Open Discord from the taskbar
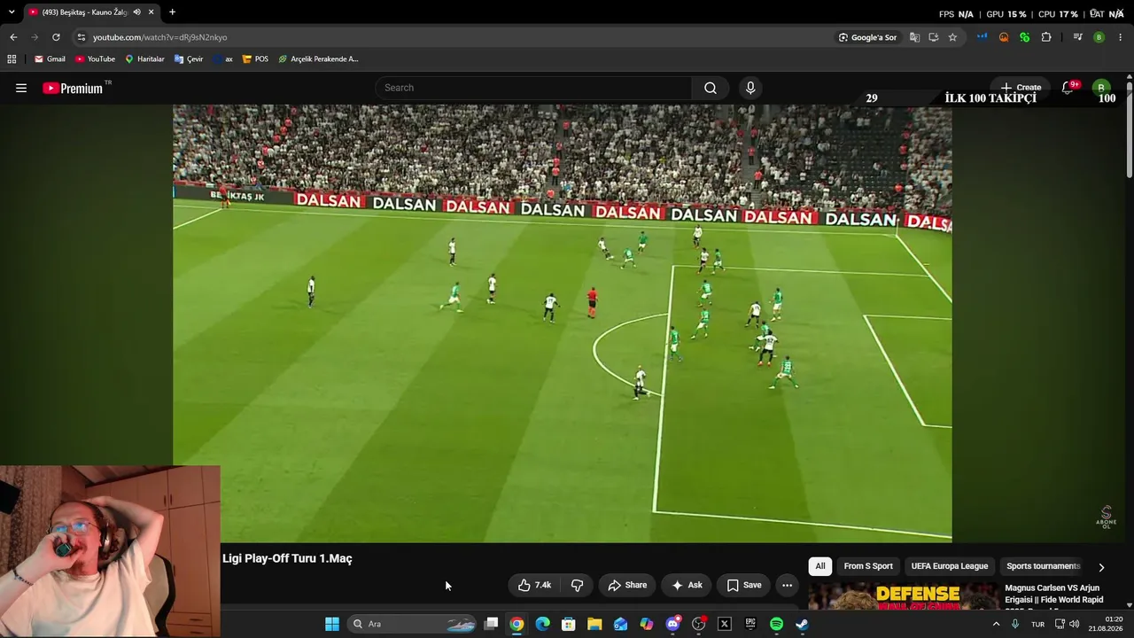Image resolution: width=1134 pixels, height=638 pixels. tap(672, 624)
